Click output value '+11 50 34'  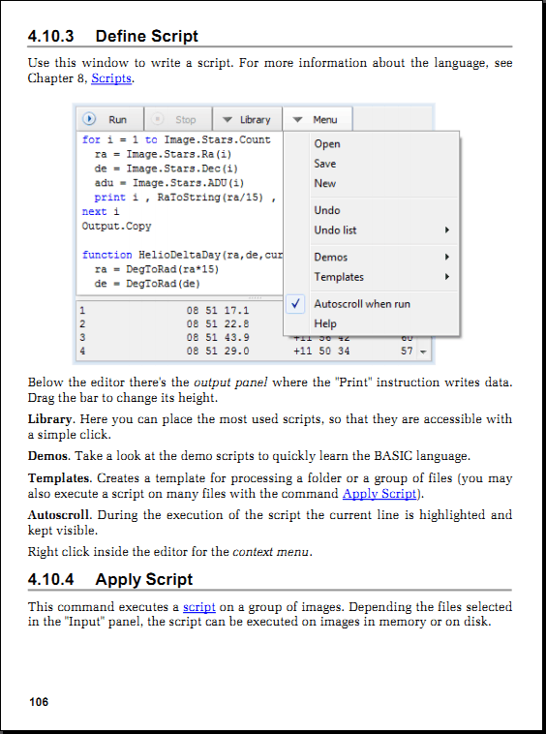(x=321, y=352)
